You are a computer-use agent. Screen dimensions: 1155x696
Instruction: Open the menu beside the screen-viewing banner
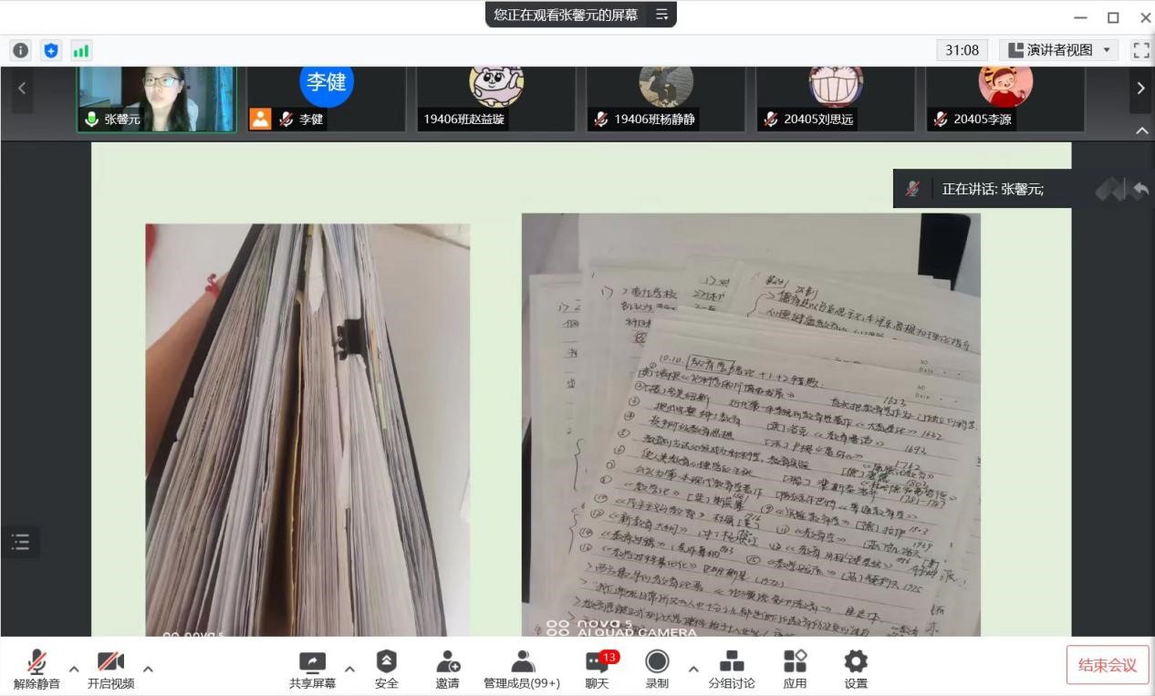[661, 15]
